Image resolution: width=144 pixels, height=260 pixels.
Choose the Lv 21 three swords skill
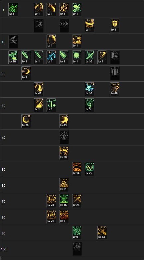[51, 217]
